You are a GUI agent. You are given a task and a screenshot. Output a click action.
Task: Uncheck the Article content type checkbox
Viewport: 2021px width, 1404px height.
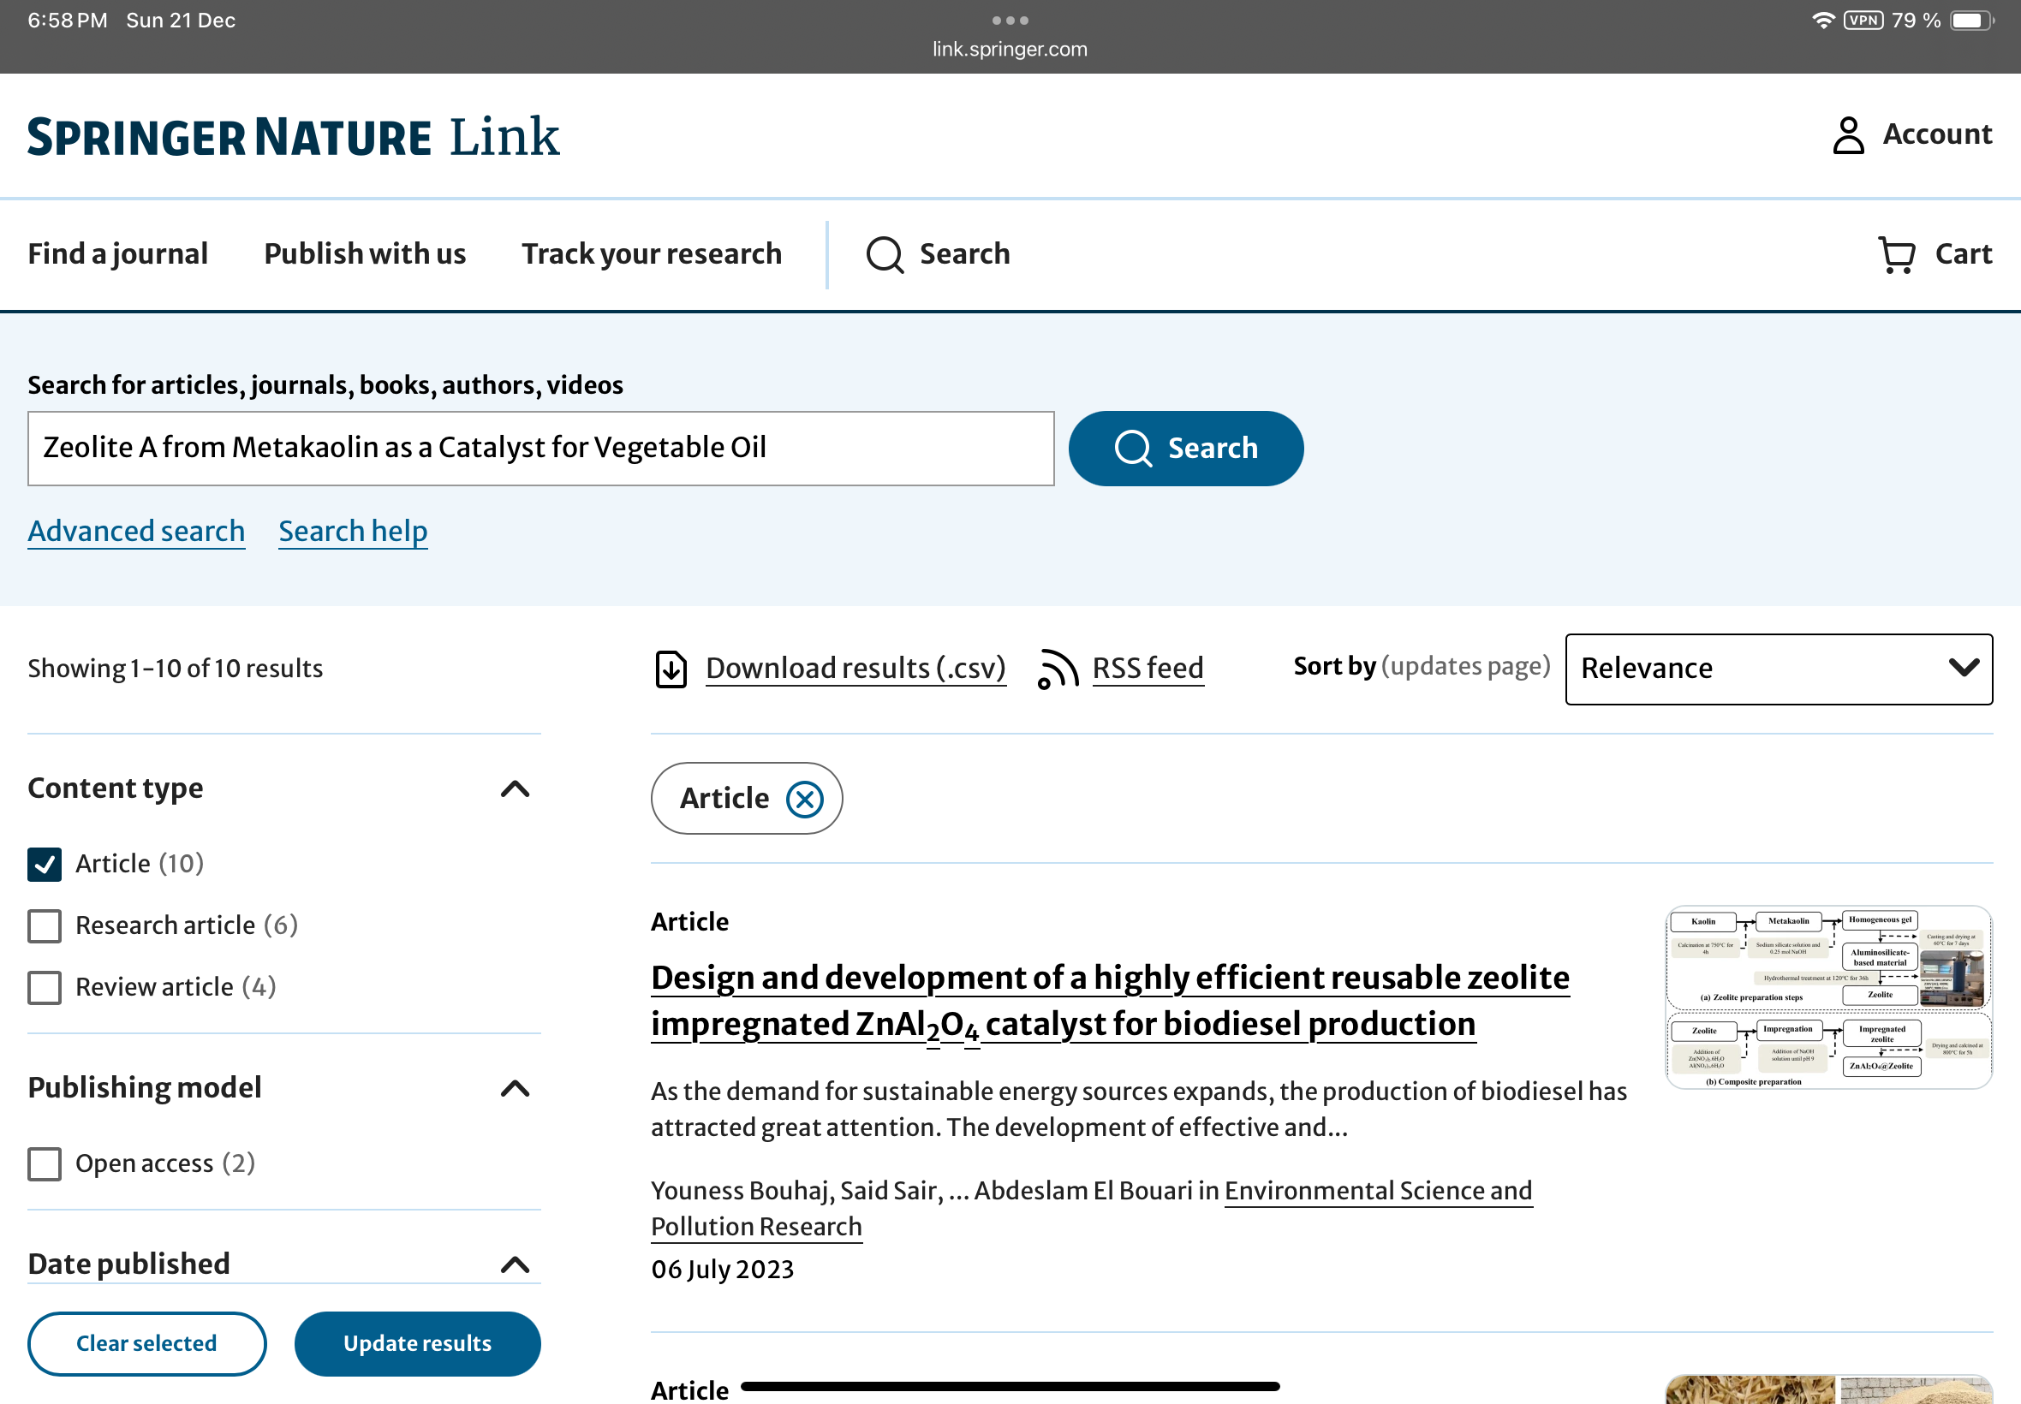coord(44,864)
